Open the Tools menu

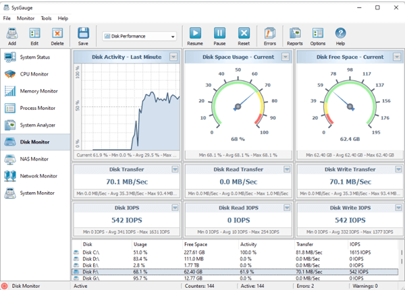tap(46, 18)
